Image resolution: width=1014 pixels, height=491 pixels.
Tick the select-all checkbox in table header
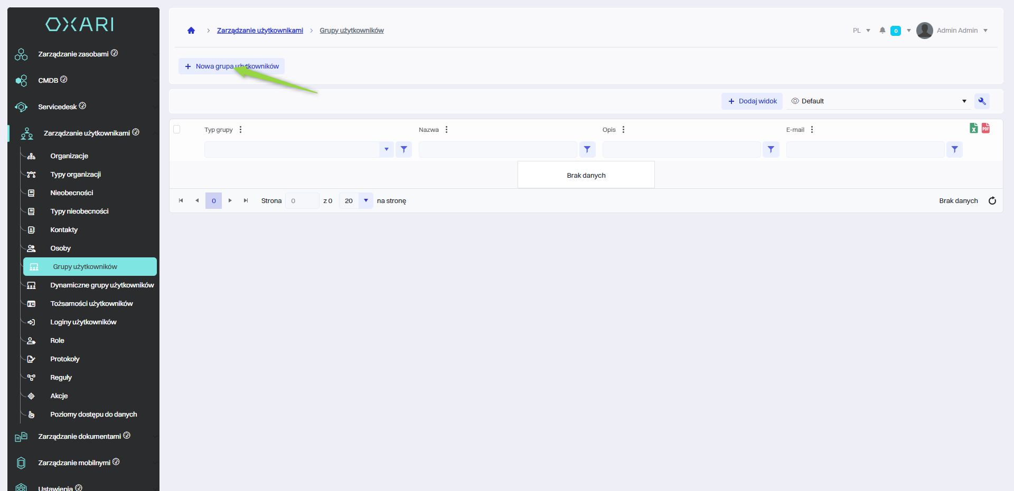coord(177,130)
